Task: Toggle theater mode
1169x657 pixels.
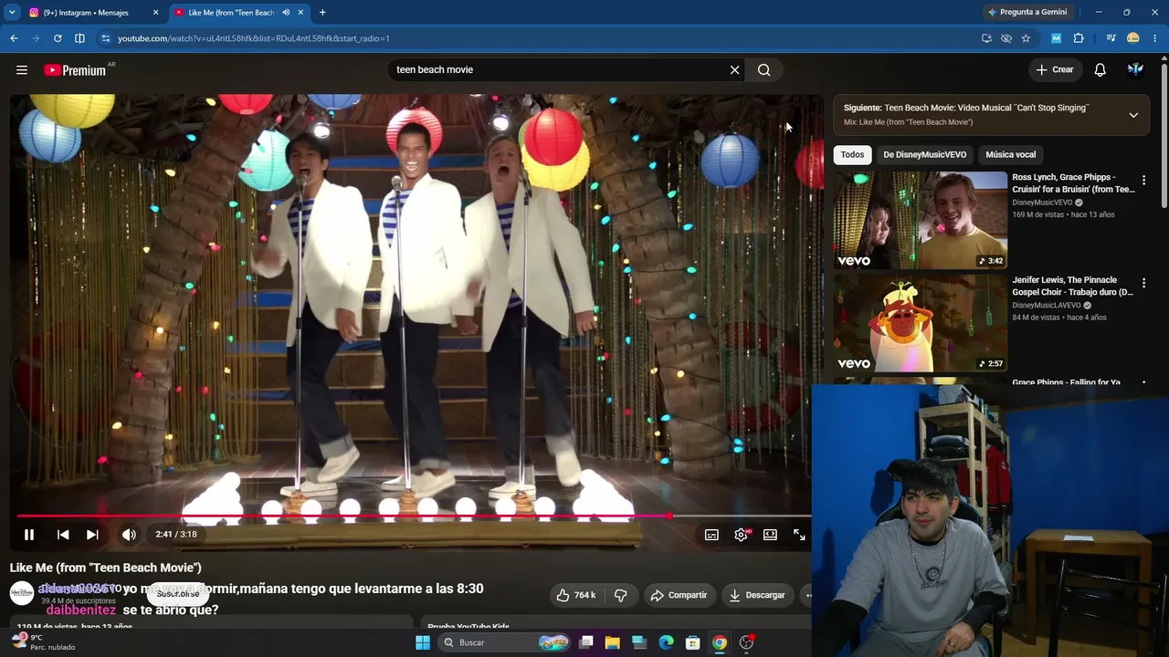Action: click(770, 535)
